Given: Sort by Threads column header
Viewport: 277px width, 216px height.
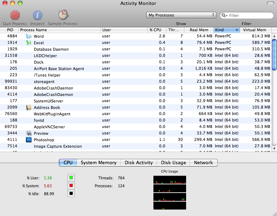Looking at the screenshot, I should pyautogui.click(x=175, y=30).
